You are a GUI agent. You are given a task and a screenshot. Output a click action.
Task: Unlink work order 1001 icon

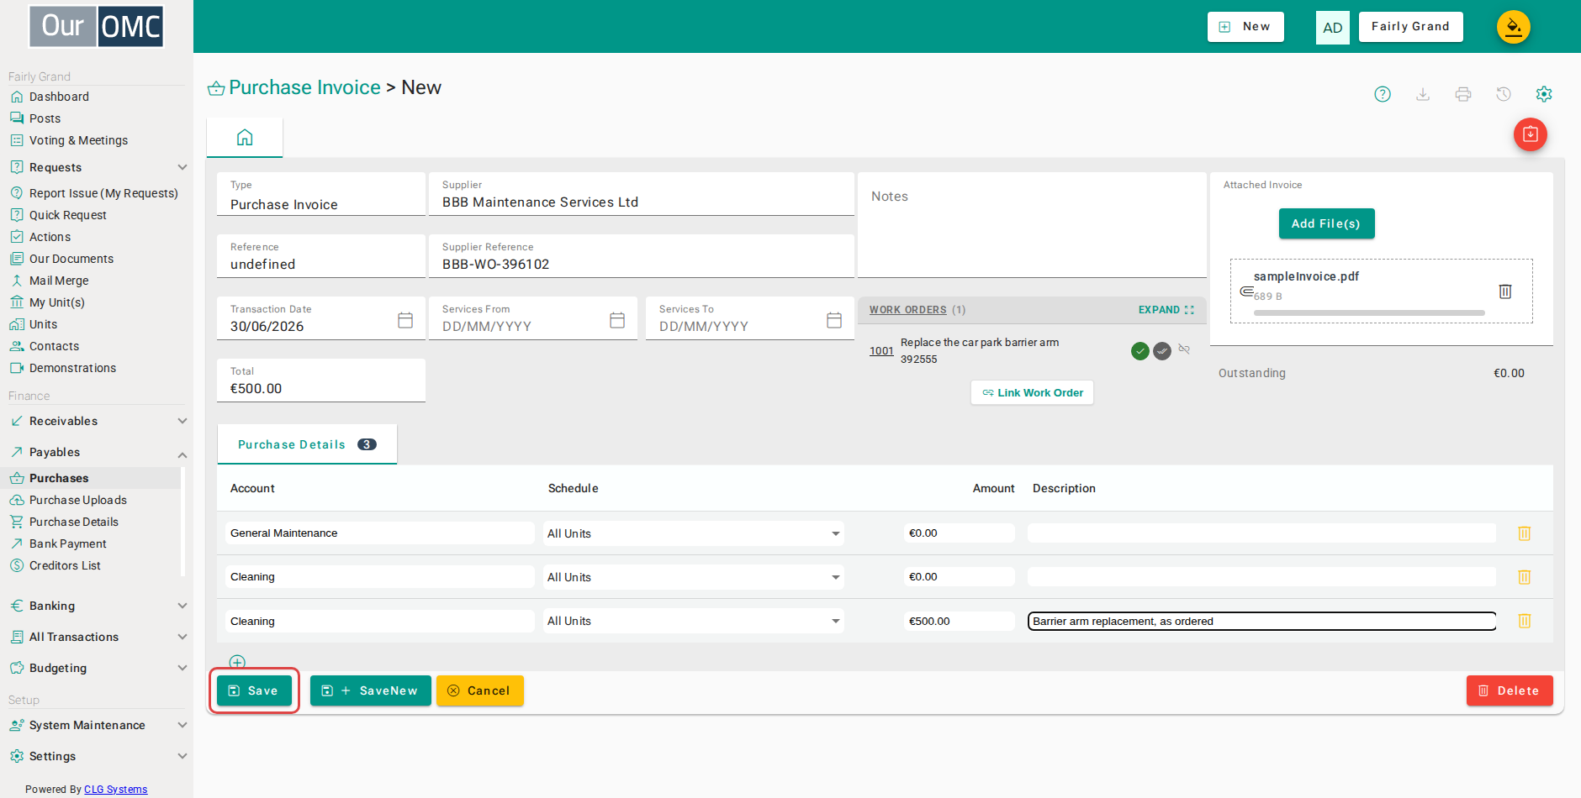1184,349
